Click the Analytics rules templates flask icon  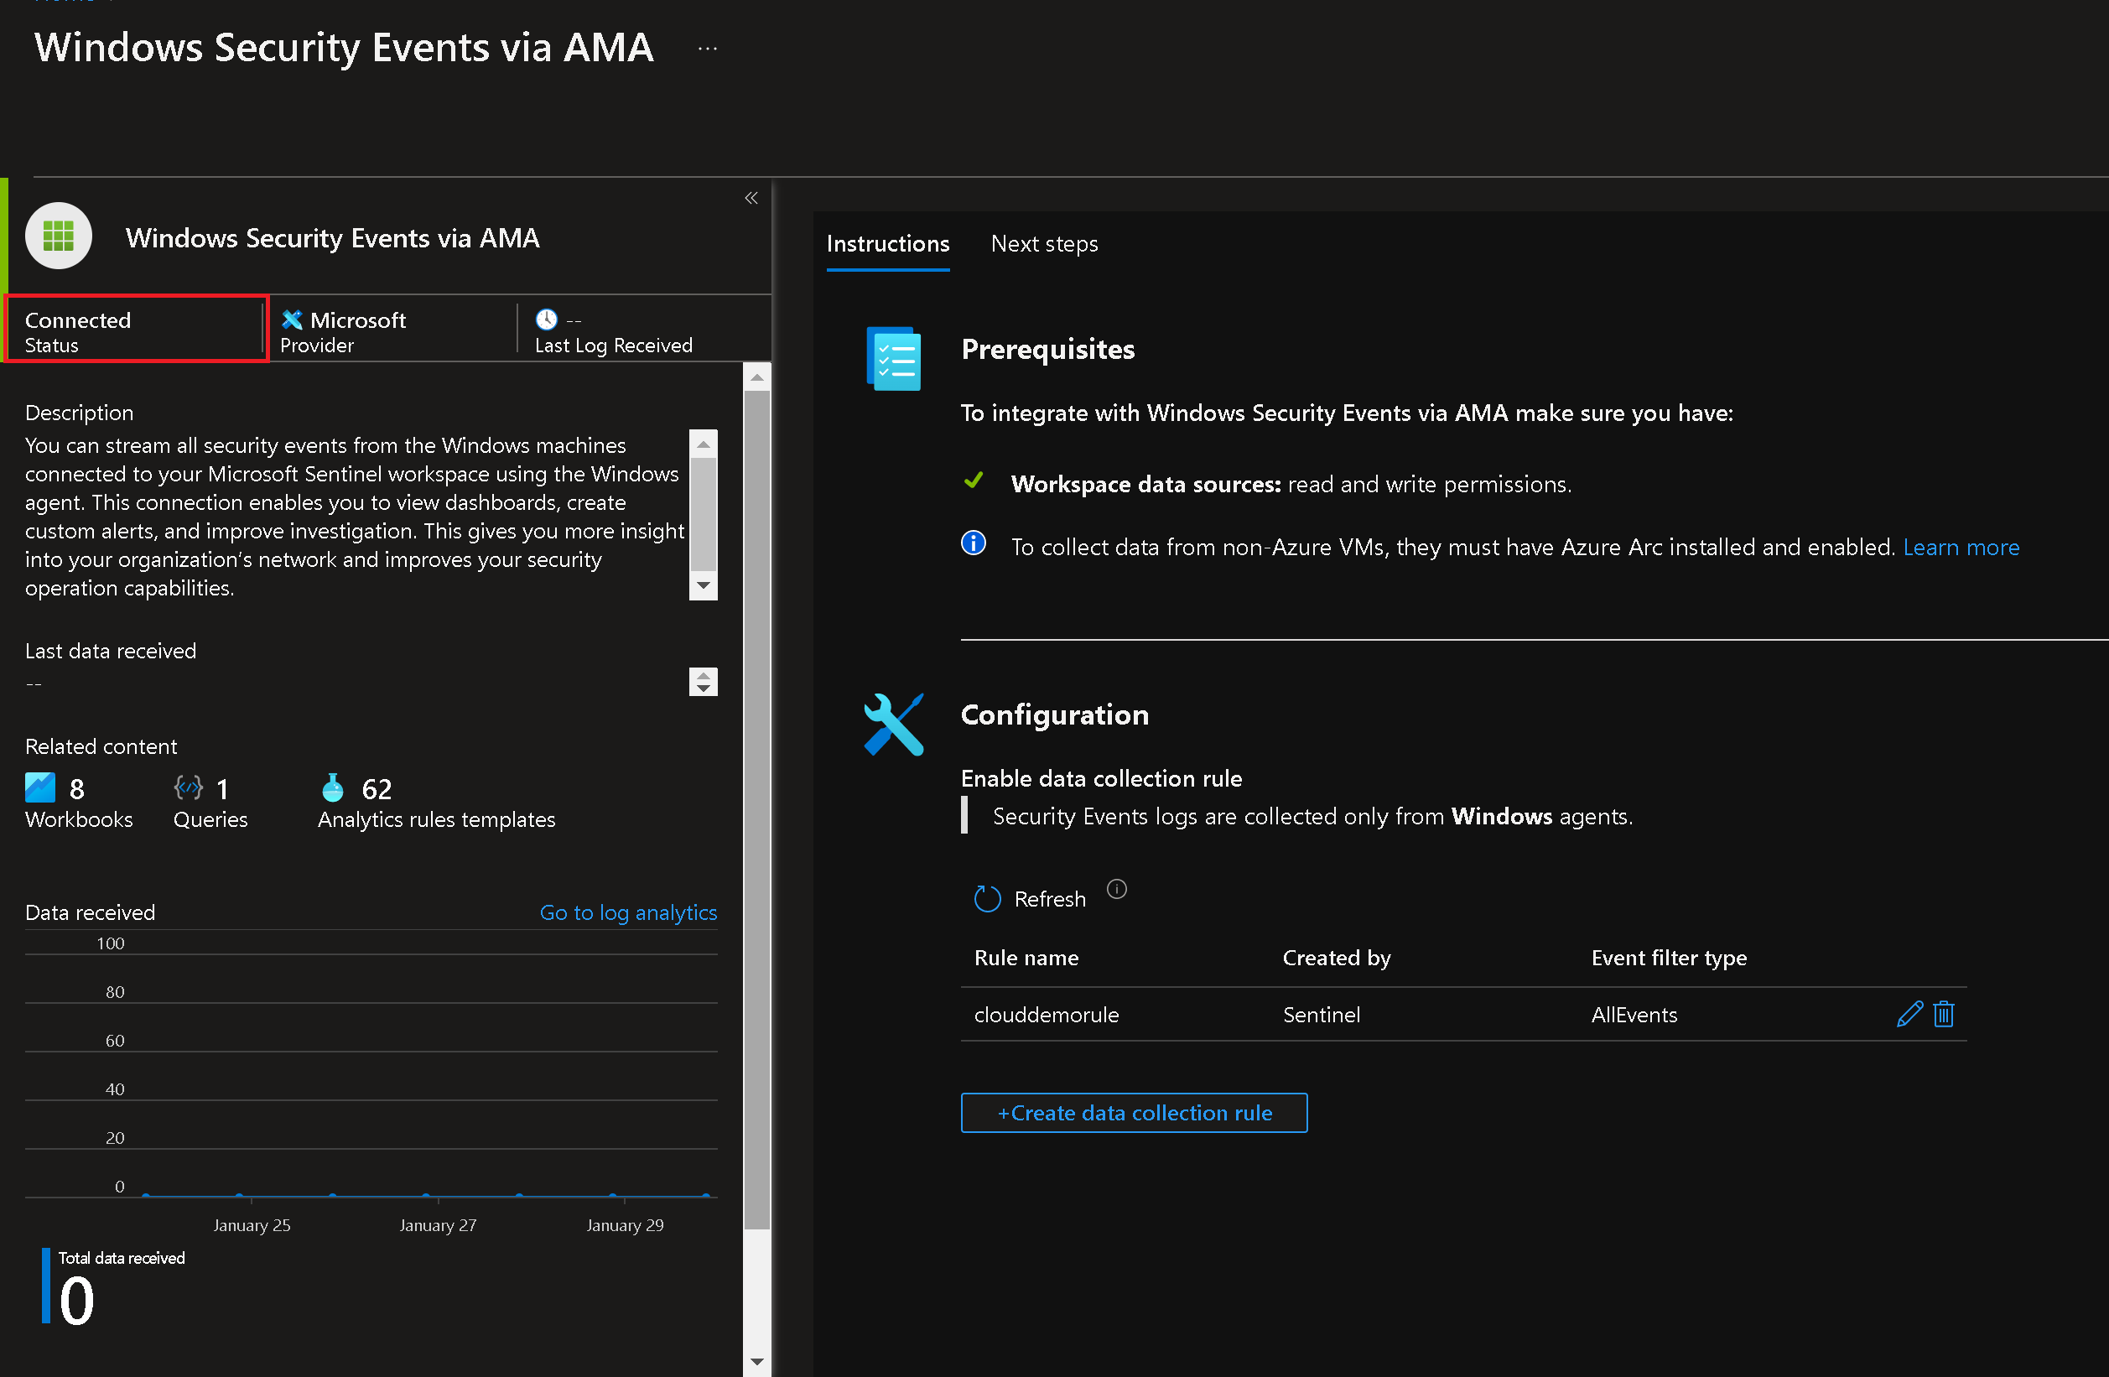[x=332, y=787]
